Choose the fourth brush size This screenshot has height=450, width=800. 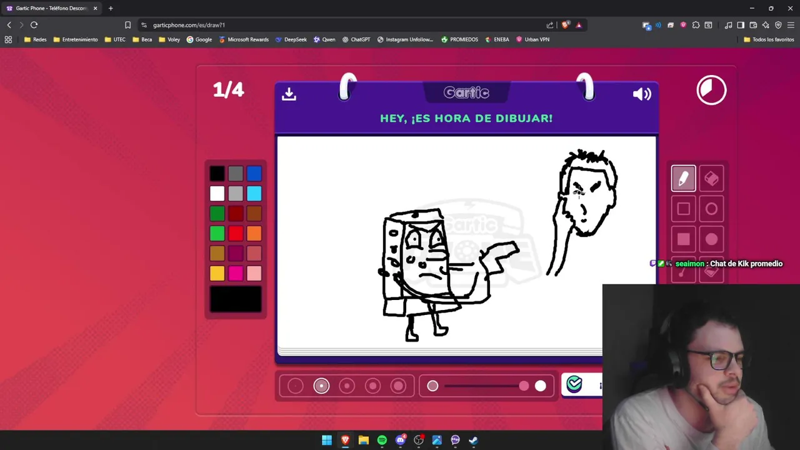[372, 386]
